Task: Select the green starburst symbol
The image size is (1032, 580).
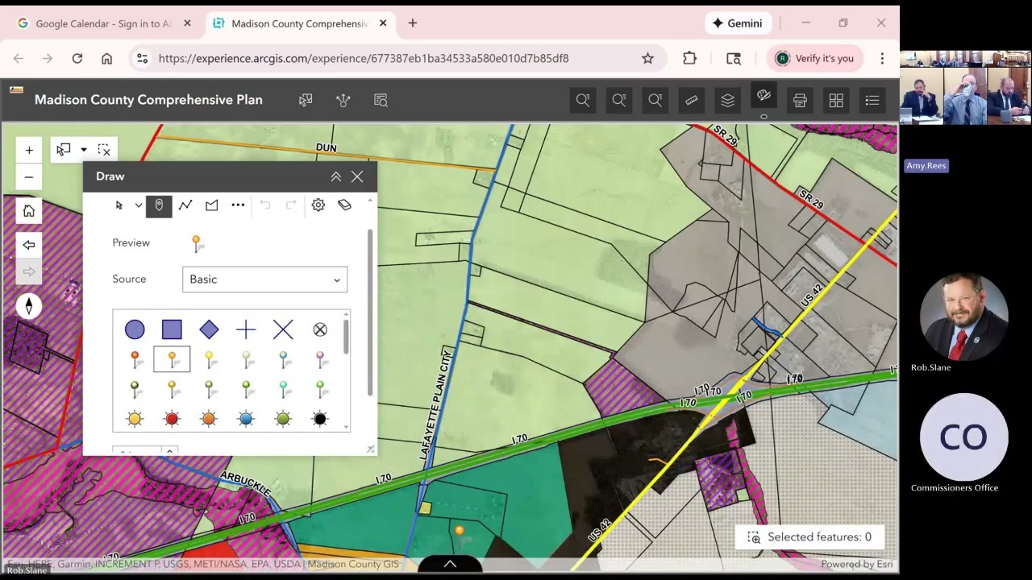Action: coord(283,419)
